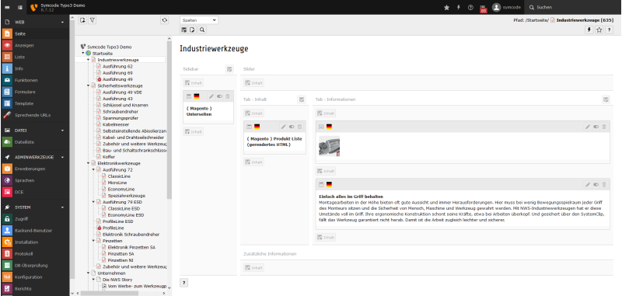This screenshot has height=296, width=622.
Task: Open the DCE module
Action: pos(34,192)
